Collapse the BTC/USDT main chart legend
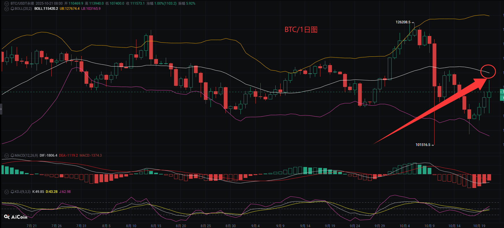 (x=6, y=3)
